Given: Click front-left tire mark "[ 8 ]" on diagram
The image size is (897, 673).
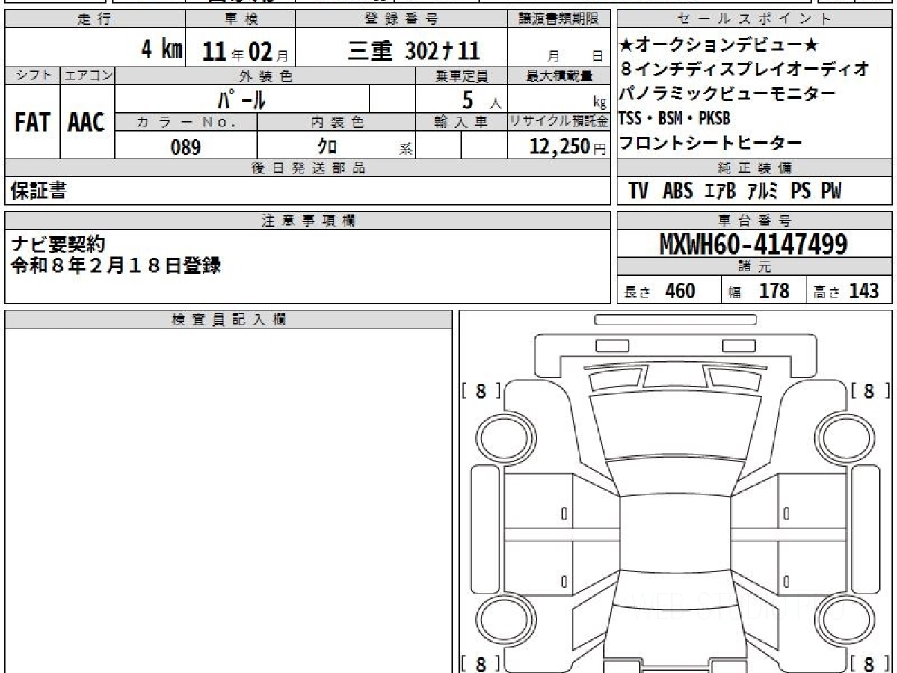Looking at the screenshot, I should point(481,390).
